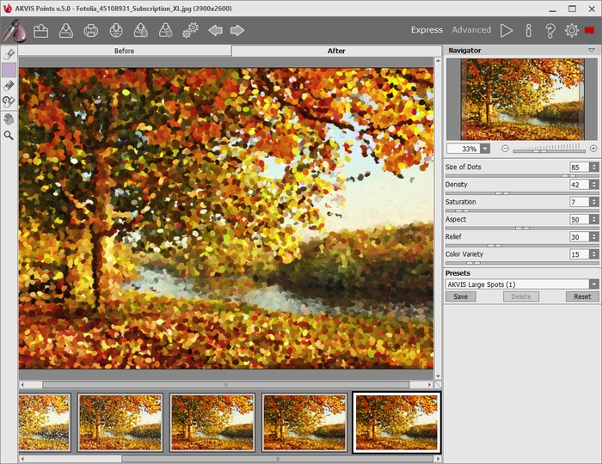The width and height of the screenshot is (602, 464).
Task: Open the AKVIS home page logo icon
Action: (14, 30)
